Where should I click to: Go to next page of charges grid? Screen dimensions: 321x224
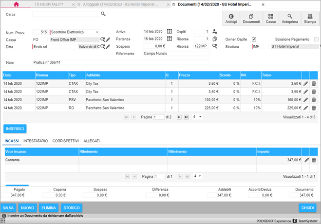(179, 117)
